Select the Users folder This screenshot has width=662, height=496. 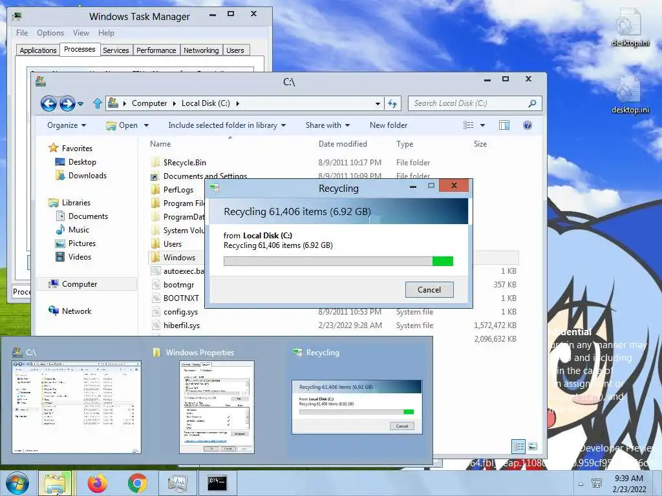[x=172, y=243]
